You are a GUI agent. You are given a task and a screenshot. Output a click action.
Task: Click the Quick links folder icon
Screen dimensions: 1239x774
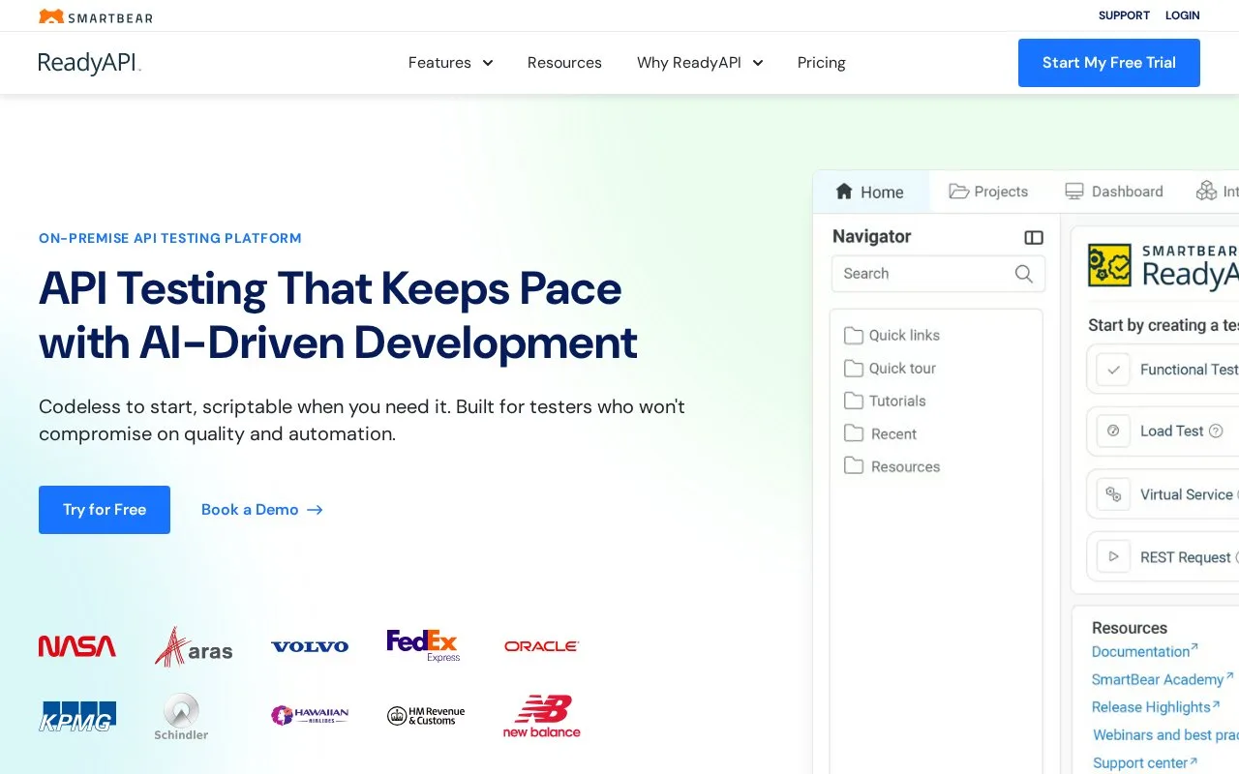853,336
